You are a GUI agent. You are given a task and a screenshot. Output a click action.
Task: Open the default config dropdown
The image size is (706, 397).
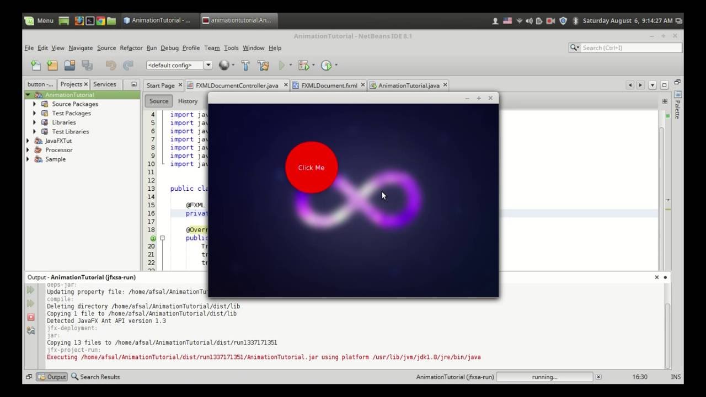pyautogui.click(x=208, y=65)
